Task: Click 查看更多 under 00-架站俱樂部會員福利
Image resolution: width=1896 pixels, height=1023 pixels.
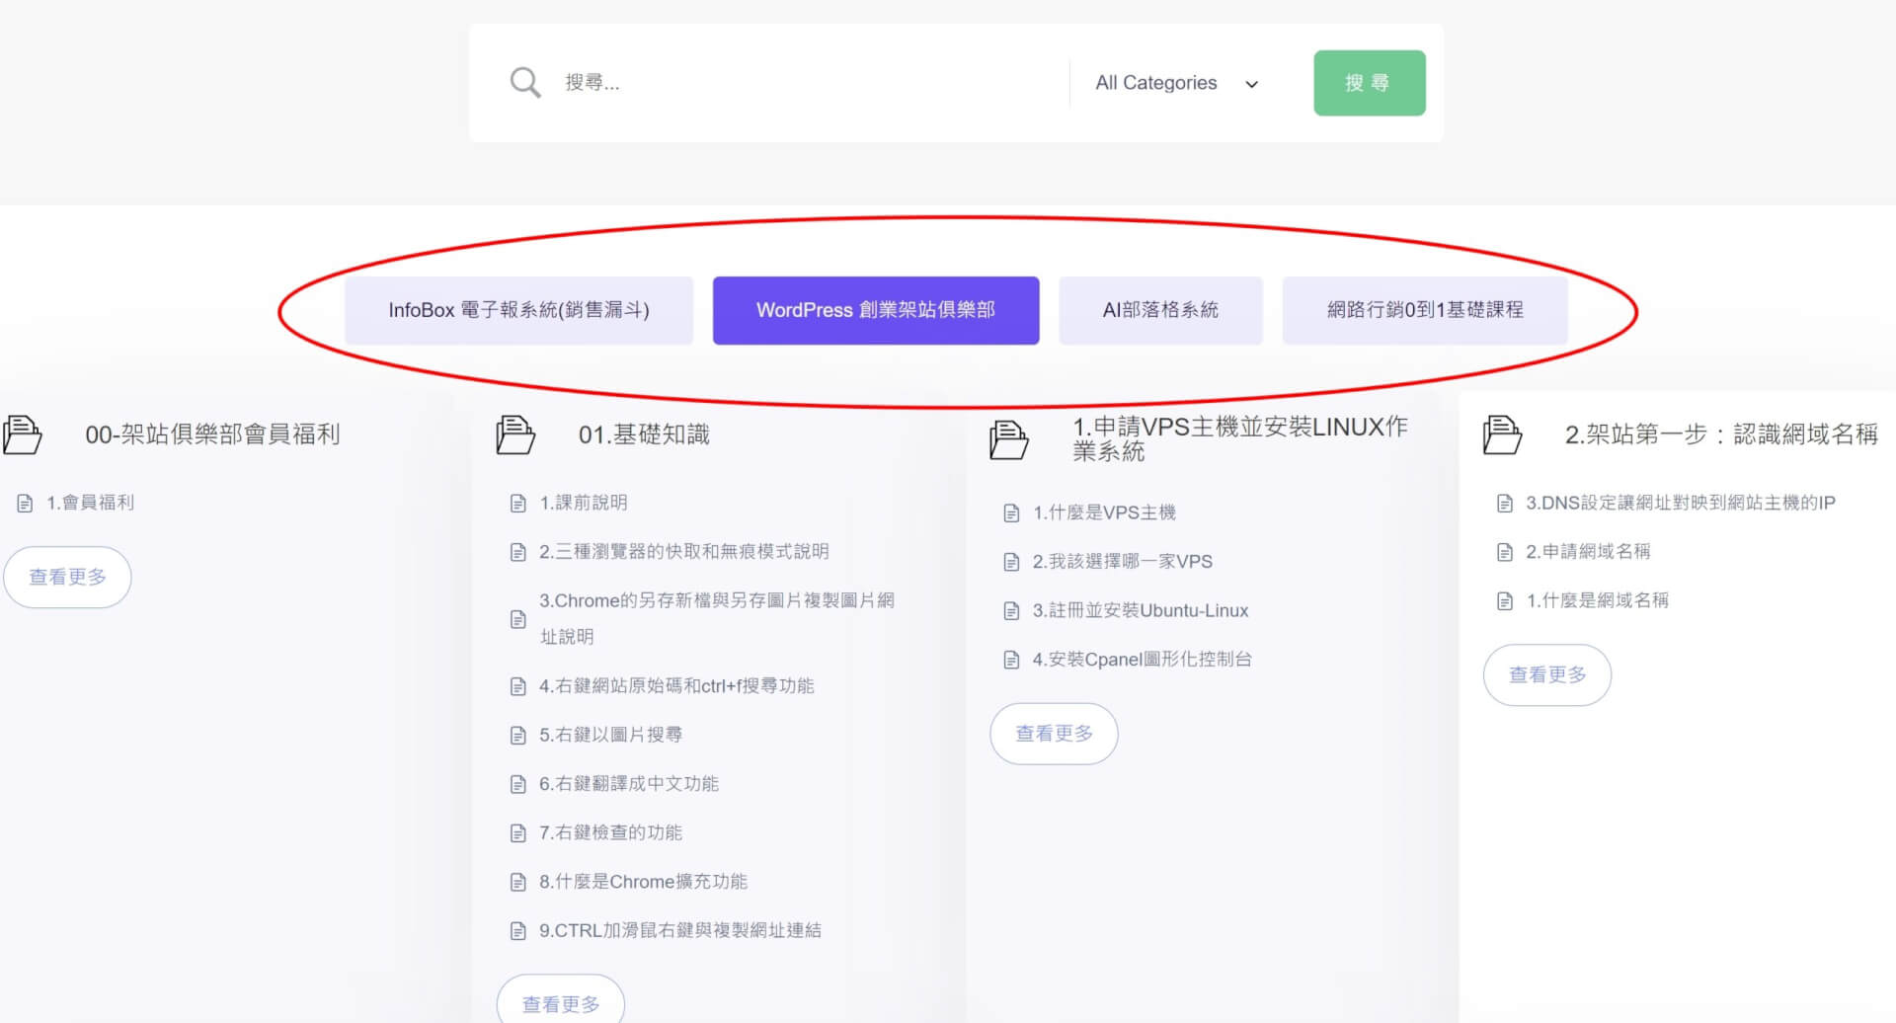Action: click(x=67, y=577)
